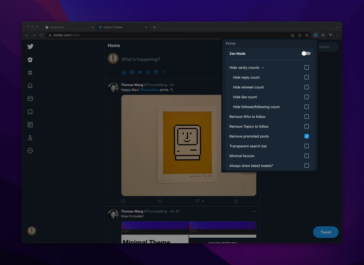Create a poll via the poll icon
Viewport: 364px width, 265px height.
point(140,72)
